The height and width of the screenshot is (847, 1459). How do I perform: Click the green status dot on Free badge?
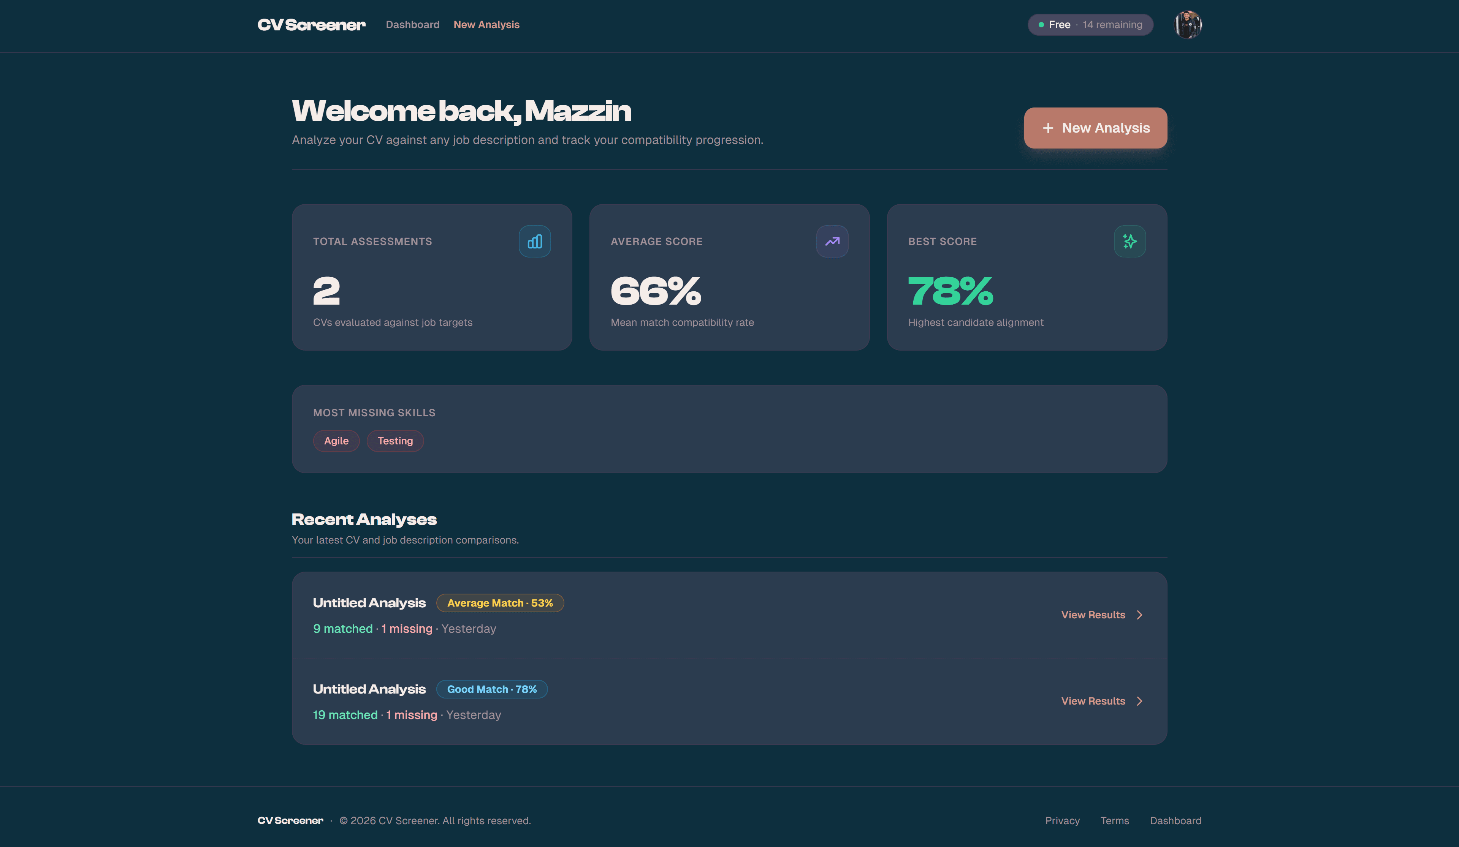pos(1041,25)
